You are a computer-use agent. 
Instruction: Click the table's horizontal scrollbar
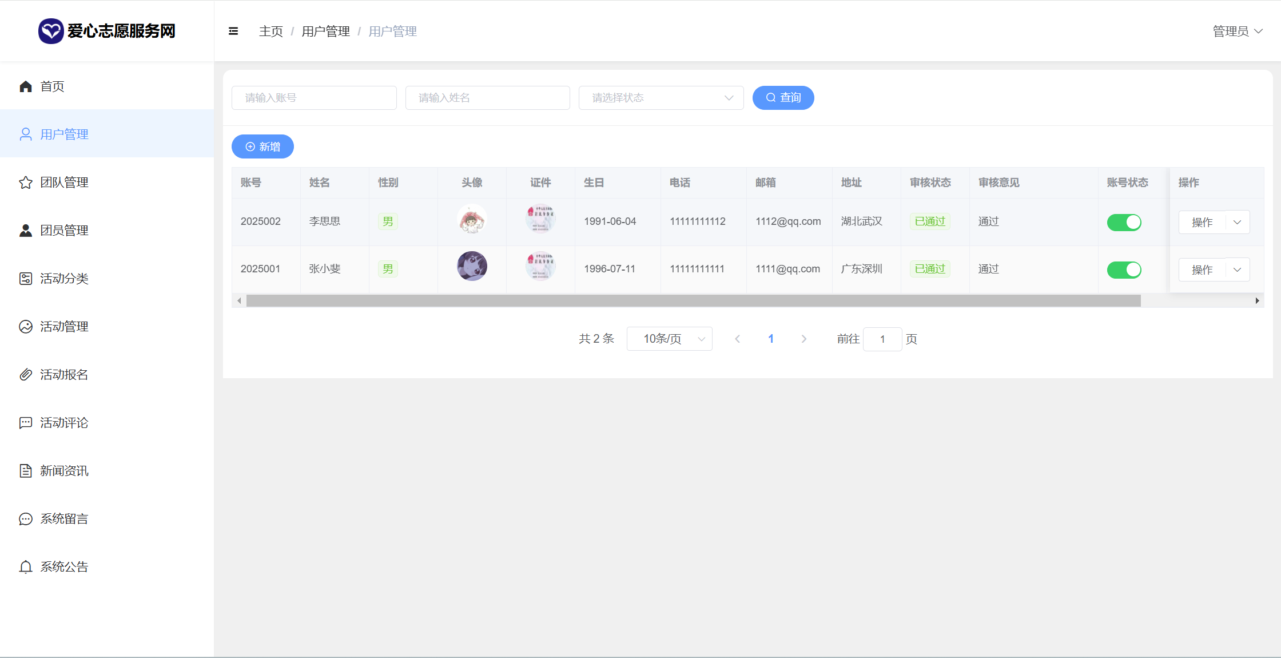point(693,301)
